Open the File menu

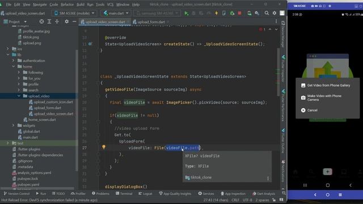(9, 5)
